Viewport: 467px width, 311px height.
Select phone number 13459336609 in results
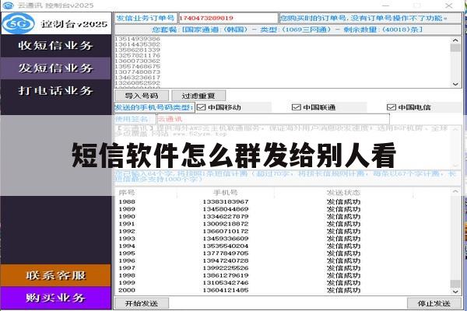pyautogui.click(x=226, y=239)
